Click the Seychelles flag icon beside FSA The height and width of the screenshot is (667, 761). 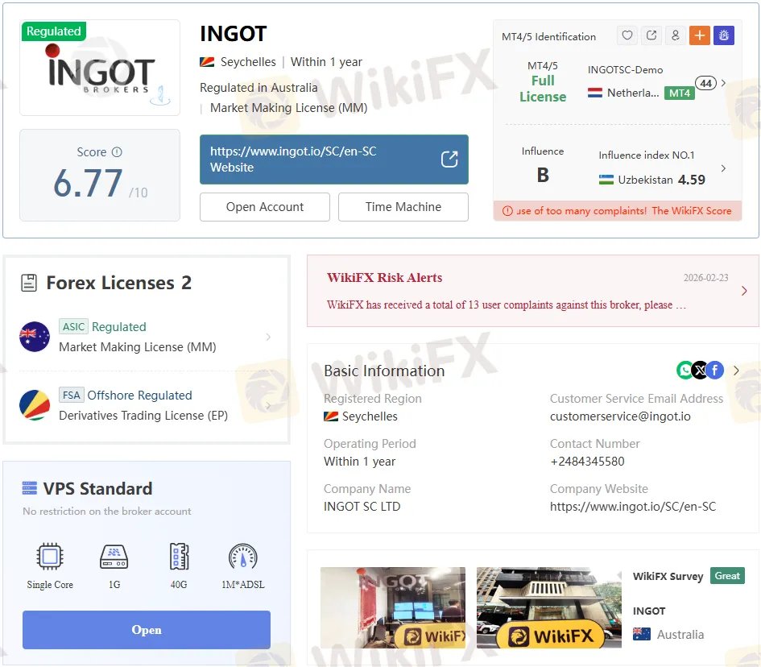[x=35, y=405]
